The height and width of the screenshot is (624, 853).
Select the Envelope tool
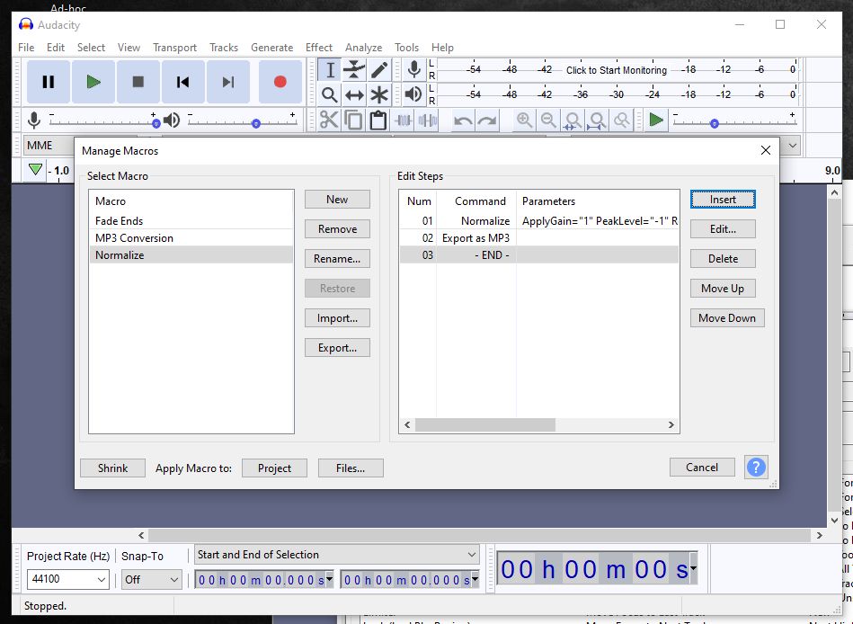coord(355,70)
